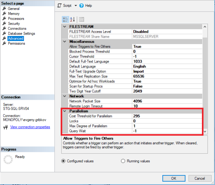Open View connection properties link
The height and width of the screenshot is (185, 215).
click(x=30, y=127)
